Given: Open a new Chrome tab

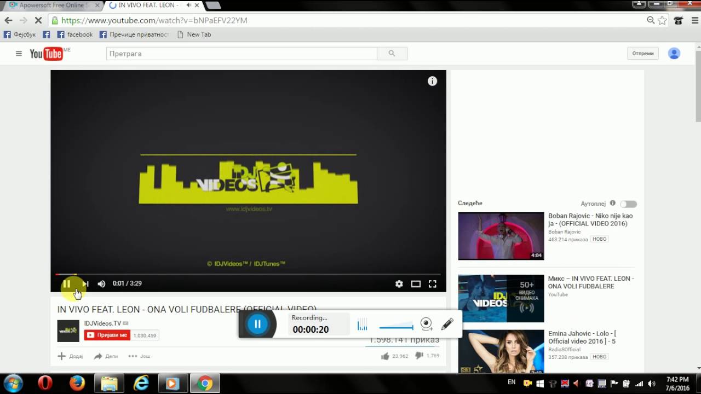Looking at the screenshot, I should click(213, 5).
